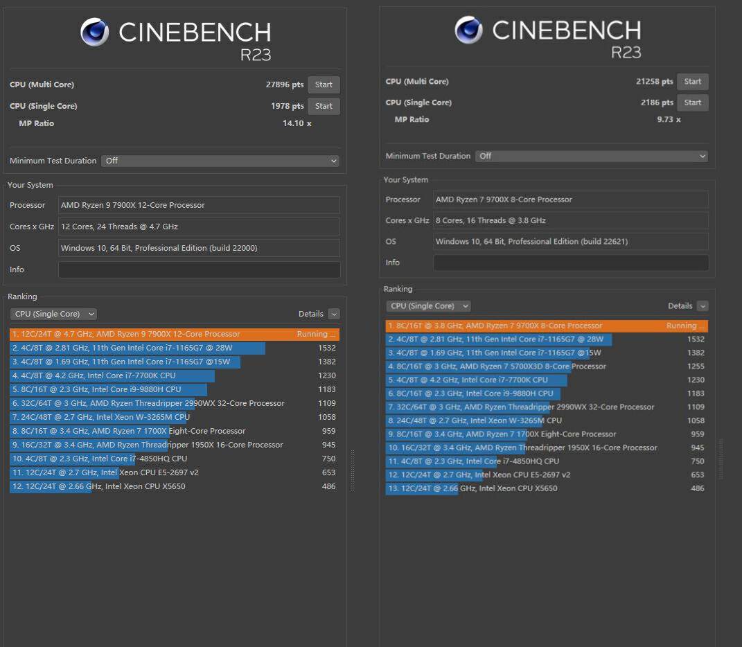Click the OS field showing build 22621

point(571,241)
